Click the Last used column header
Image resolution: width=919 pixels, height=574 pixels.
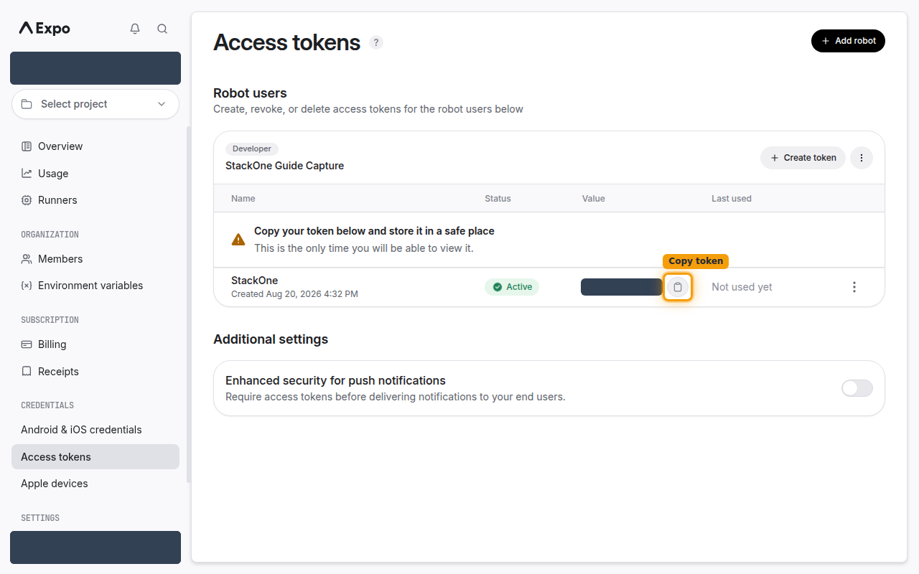tap(732, 199)
